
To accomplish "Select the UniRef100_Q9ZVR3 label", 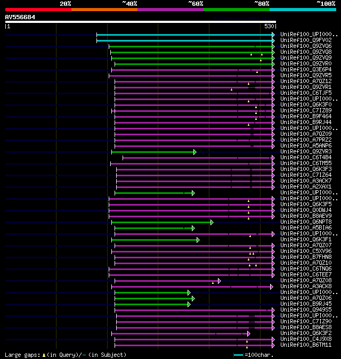I will (306, 152).
